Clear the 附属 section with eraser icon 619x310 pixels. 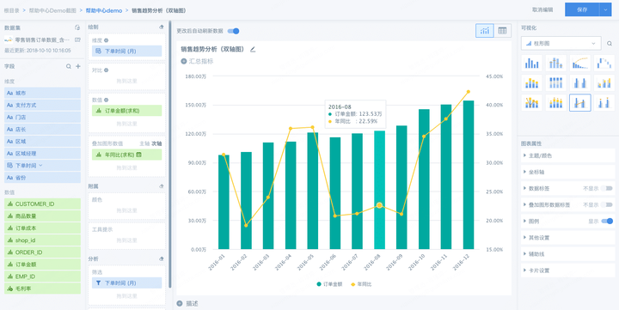coord(161,185)
